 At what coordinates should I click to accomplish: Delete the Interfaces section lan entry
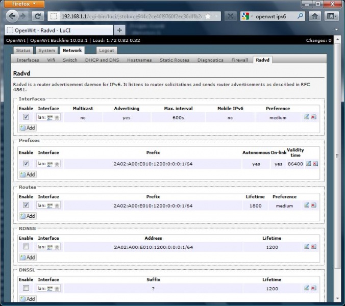click(314, 117)
